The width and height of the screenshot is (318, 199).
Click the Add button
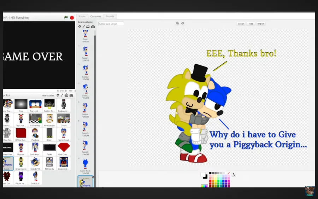[x=251, y=24]
